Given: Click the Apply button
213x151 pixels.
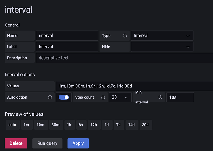Looking at the screenshot, I should 78,143.
